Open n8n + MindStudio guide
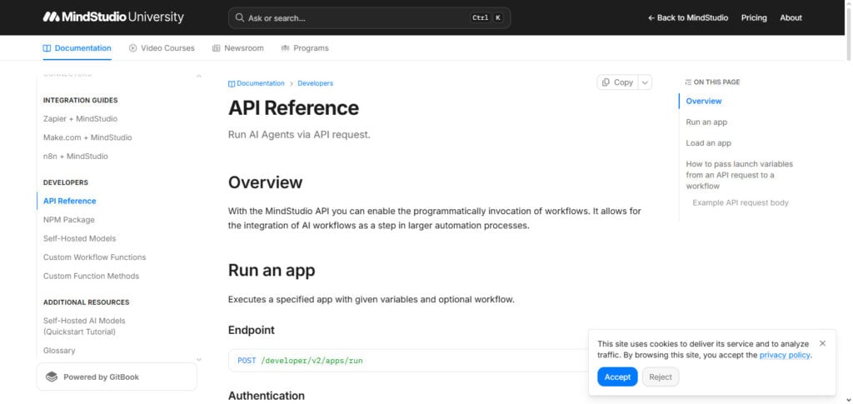The width and height of the screenshot is (853, 404). pyautogui.click(x=76, y=156)
